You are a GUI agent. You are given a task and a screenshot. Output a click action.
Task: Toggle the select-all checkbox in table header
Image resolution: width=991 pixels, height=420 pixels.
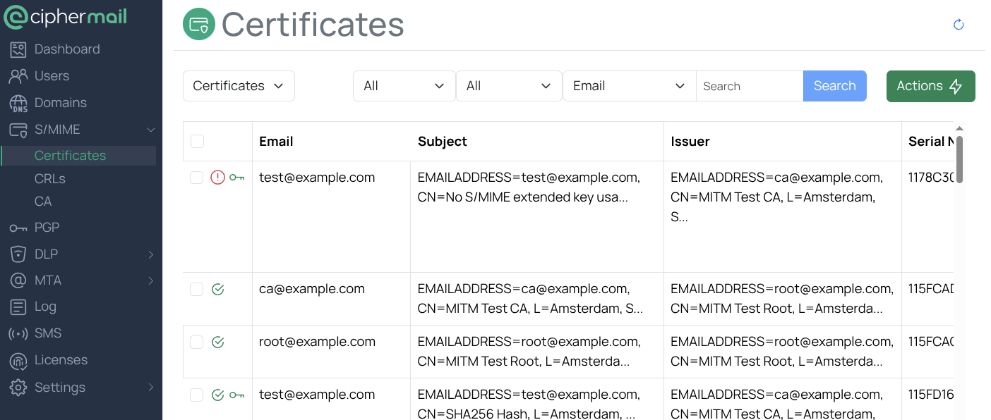198,142
